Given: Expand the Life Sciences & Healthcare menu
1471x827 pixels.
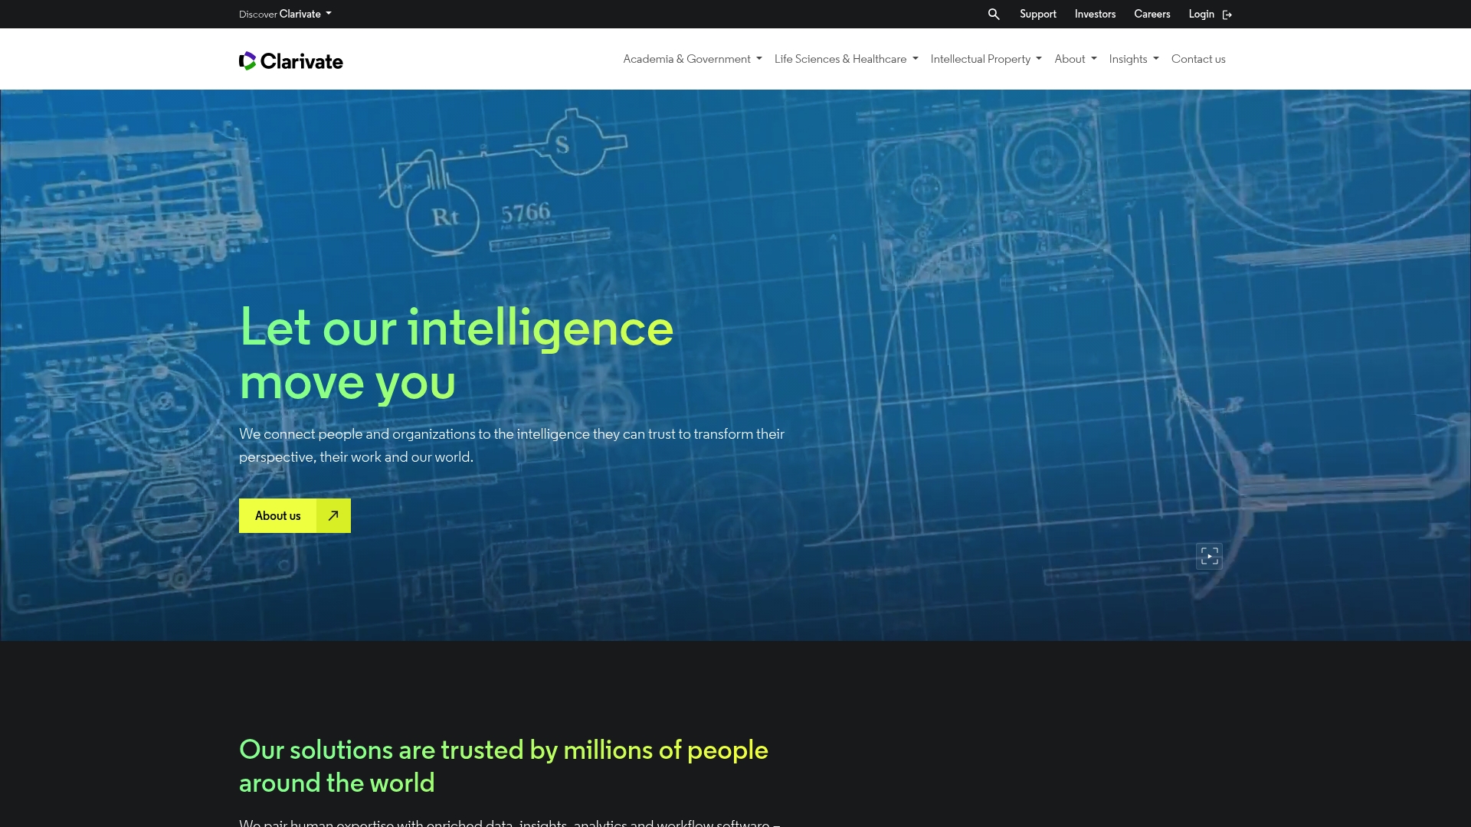Looking at the screenshot, I should (x=840, y=59).
